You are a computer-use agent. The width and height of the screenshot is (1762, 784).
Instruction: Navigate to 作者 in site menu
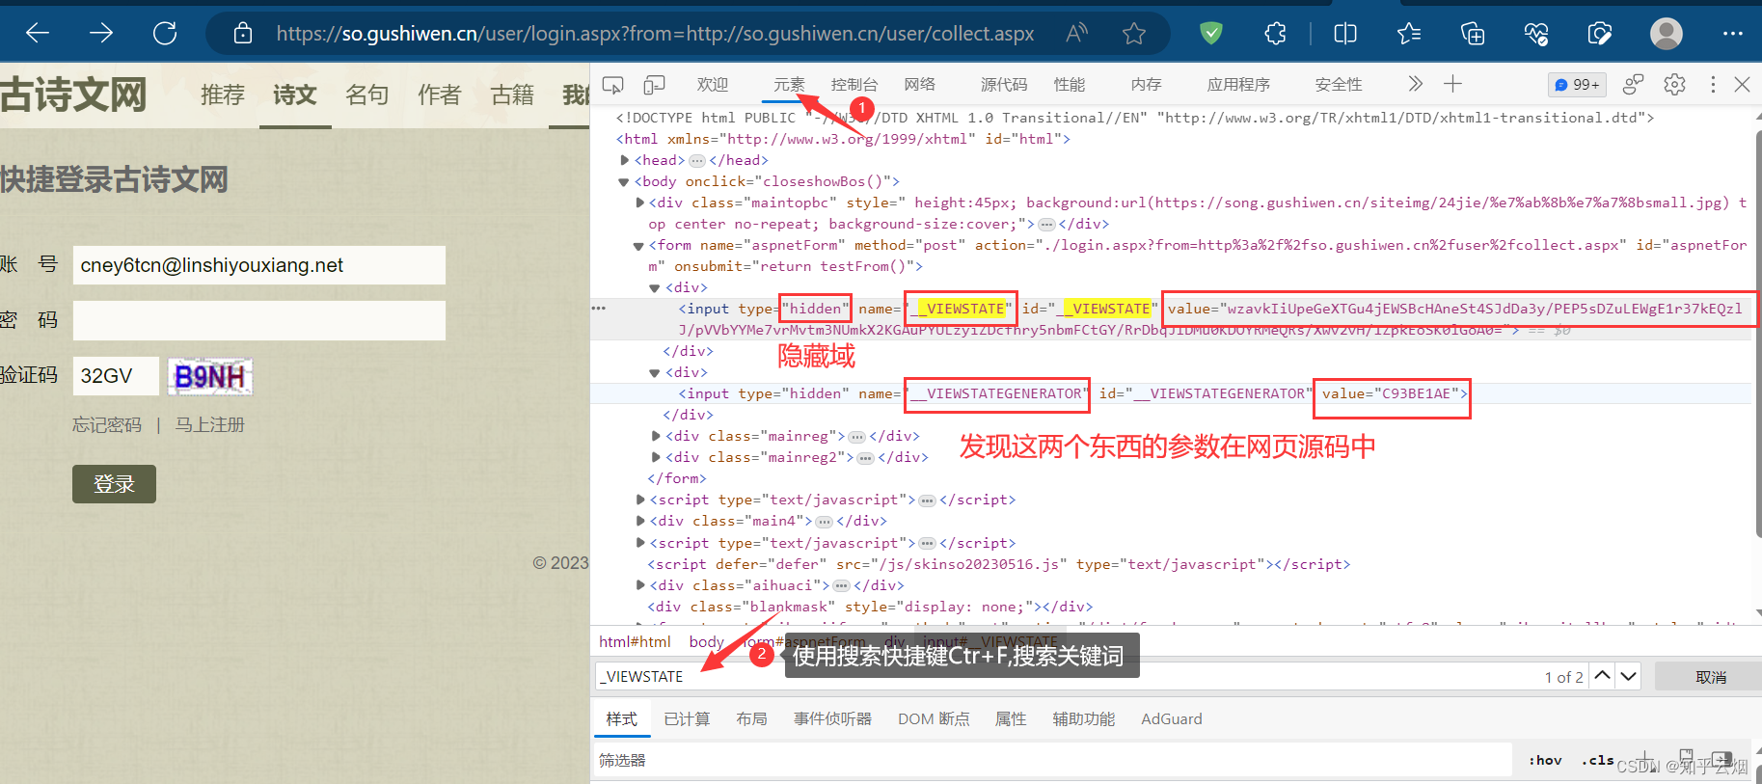(440, 95)
